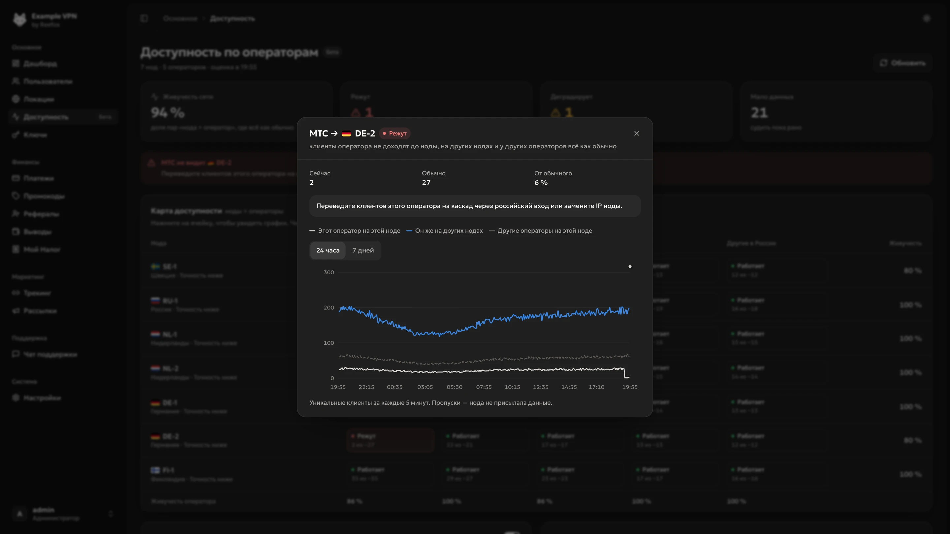Viewport: 950px width, 534px height.
Task: Open Платежи in the sidebar
Action: [63, 178]
